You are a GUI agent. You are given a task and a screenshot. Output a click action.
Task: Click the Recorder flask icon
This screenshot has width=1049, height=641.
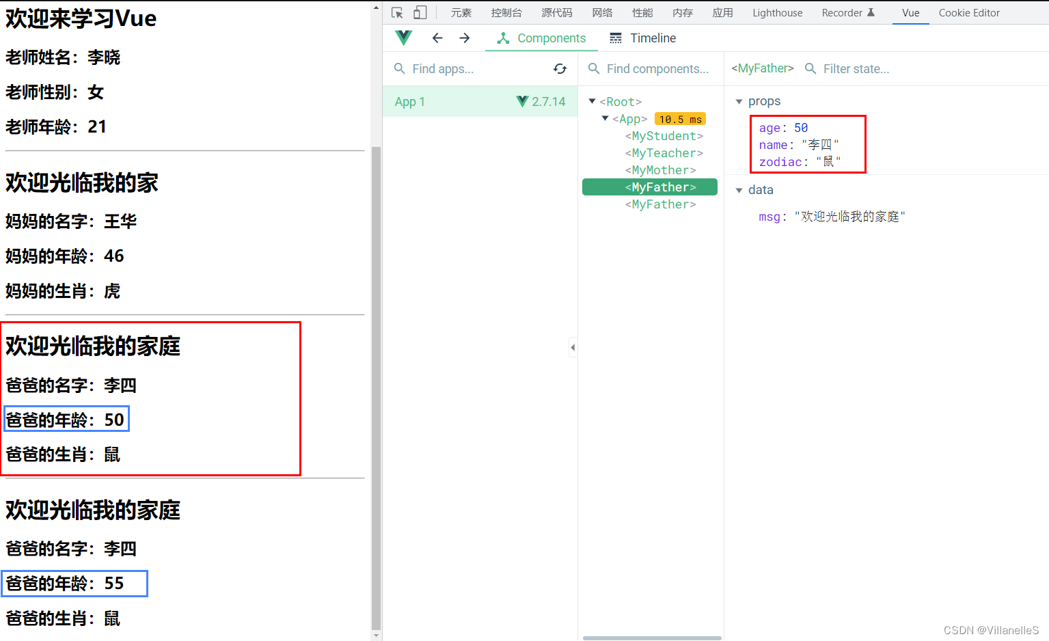tap(871, 12)
